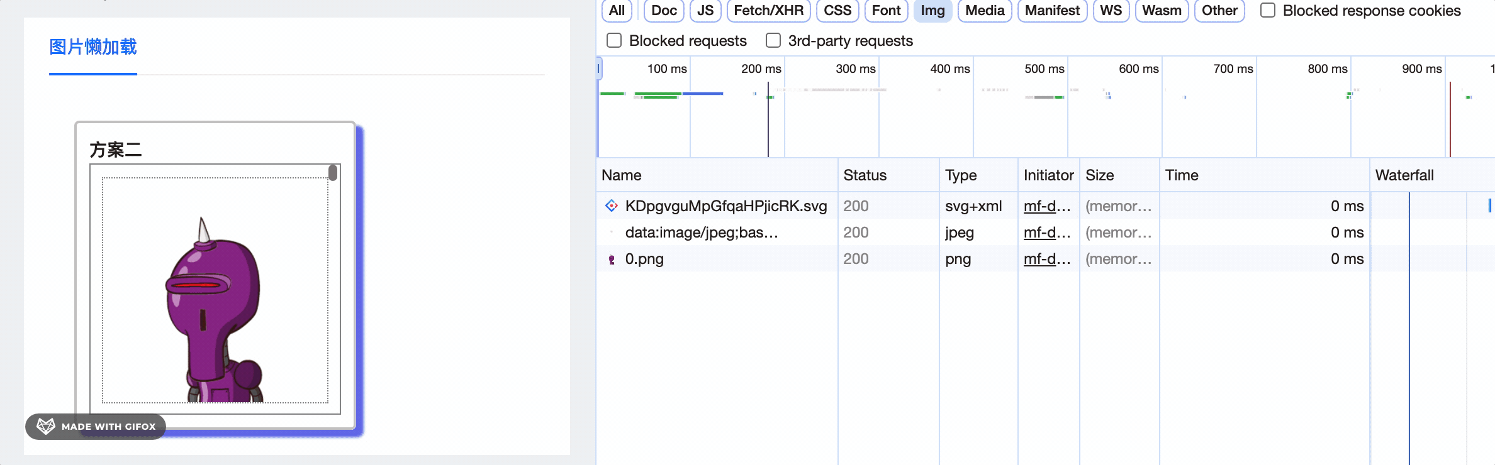Click the 100 ms mark on timeline overview
Screen dimensions: 1495x465
point(667,68)
